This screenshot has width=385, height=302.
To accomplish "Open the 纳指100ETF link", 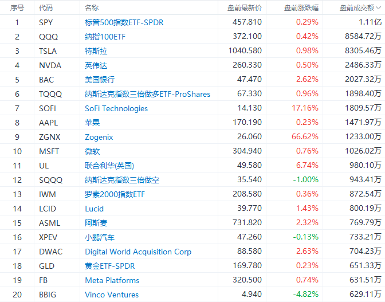I will [106, 37].
